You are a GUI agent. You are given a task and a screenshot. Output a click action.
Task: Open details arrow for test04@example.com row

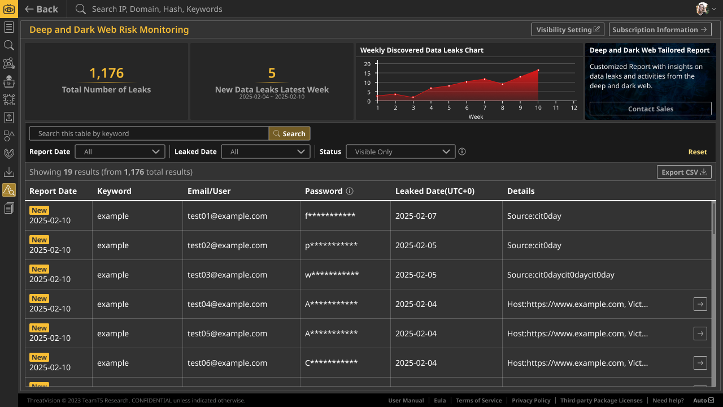[x=700, y=304]
